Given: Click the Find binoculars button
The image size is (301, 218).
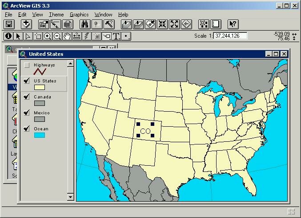Looking at the screenshot, I should click(85, 24).
